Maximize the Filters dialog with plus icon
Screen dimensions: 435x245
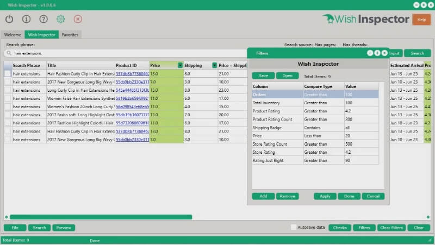click(377, 53)
